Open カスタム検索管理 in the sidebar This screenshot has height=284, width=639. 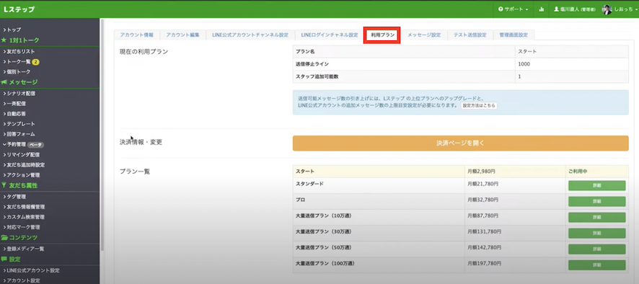click(24, 217)
